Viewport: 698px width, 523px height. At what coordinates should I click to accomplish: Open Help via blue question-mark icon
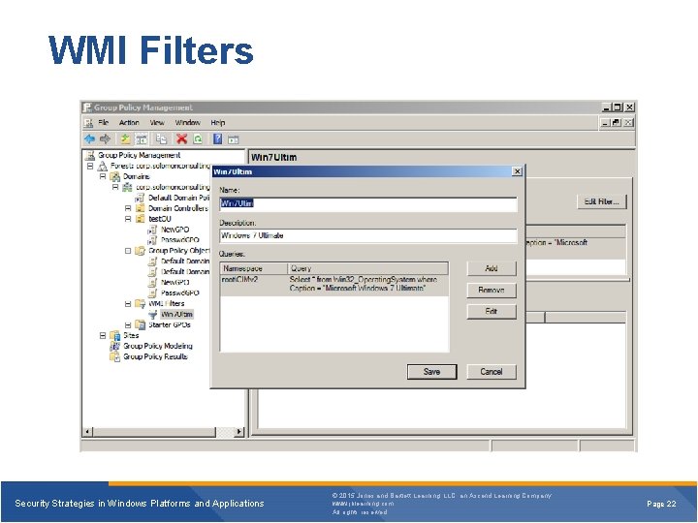(217, 139)
